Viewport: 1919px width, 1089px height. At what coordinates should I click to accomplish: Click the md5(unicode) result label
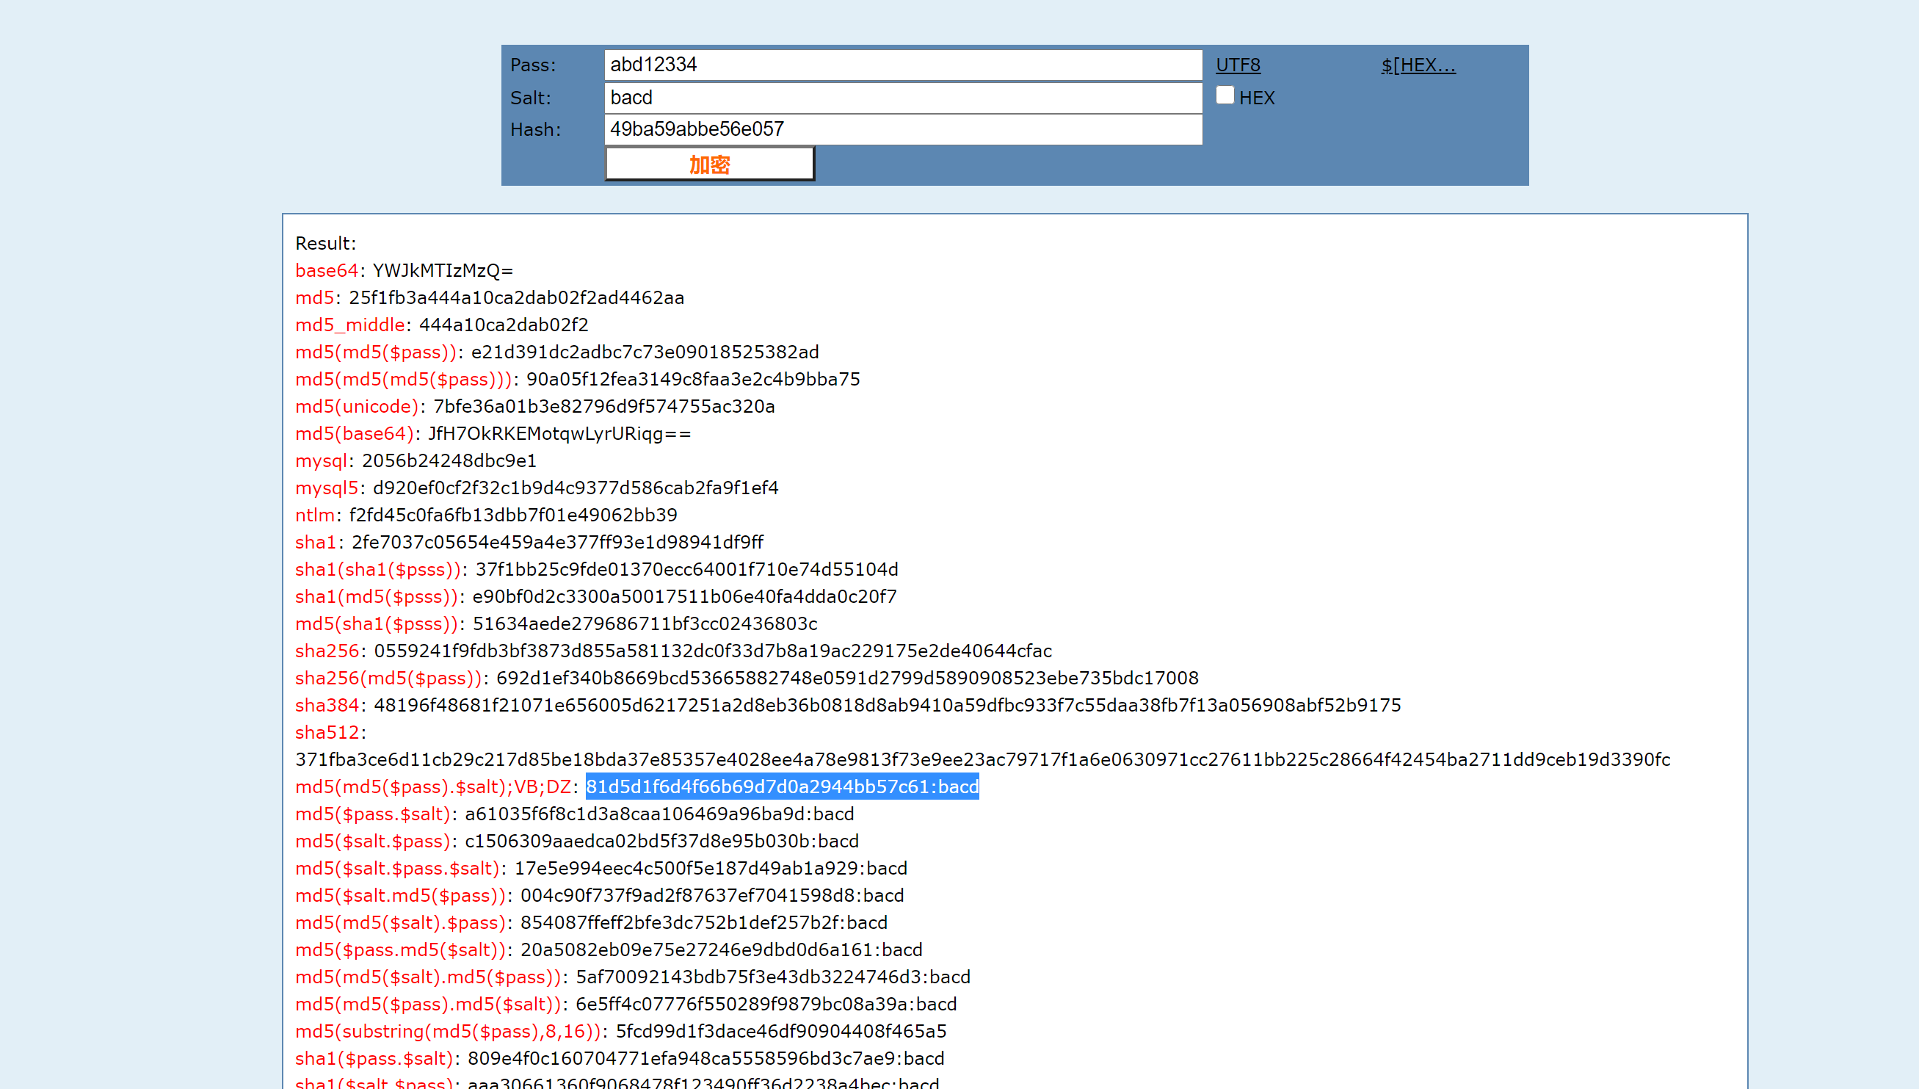click(x=357, y=406)
